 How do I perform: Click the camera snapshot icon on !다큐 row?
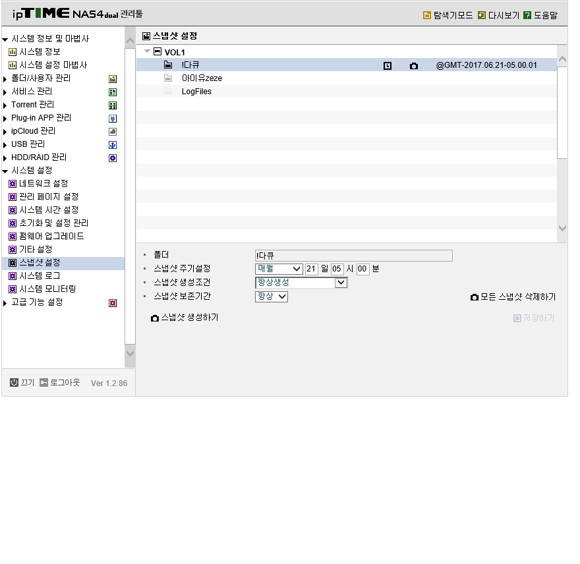tap(413, 66)
